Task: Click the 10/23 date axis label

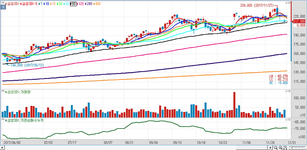Action: (x=222, y=143)
